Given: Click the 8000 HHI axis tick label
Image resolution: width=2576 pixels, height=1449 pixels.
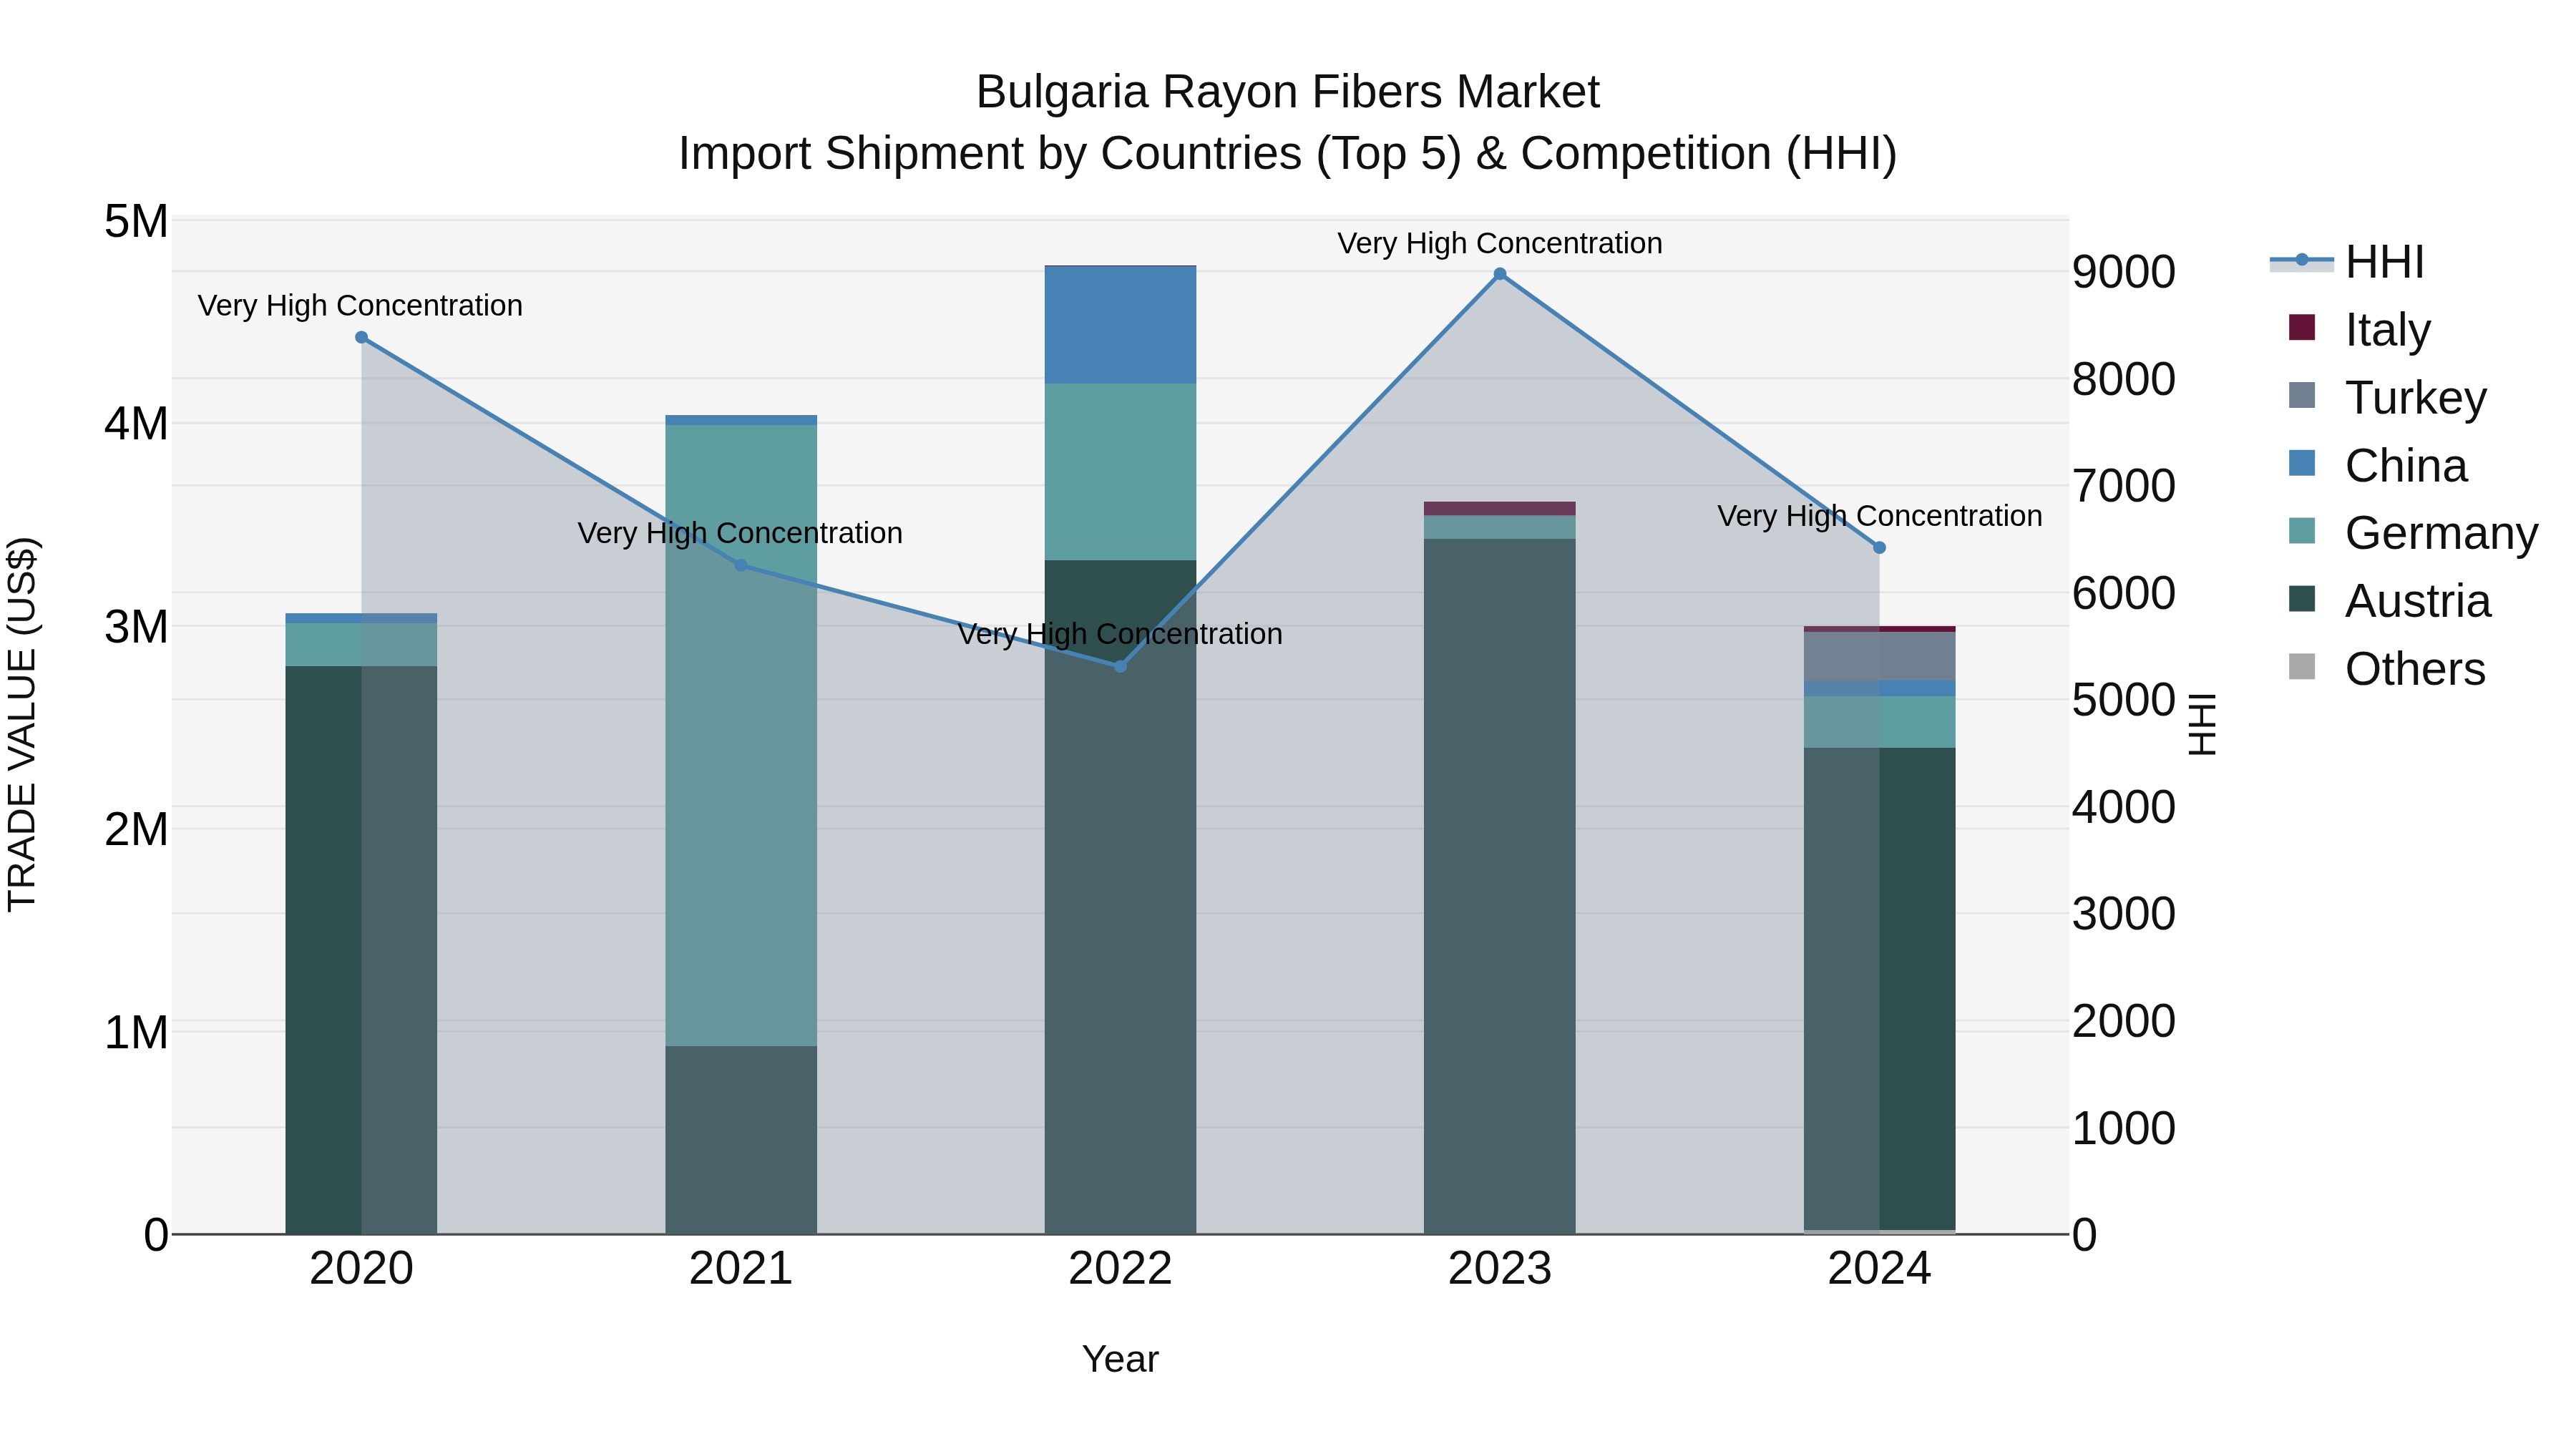Looking at the screenshot, I should 2123,379.
